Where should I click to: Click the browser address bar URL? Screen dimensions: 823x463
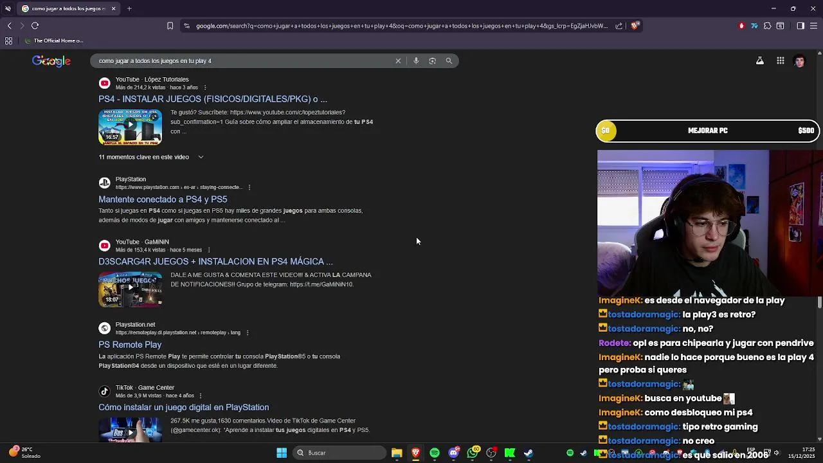point(402,26)
